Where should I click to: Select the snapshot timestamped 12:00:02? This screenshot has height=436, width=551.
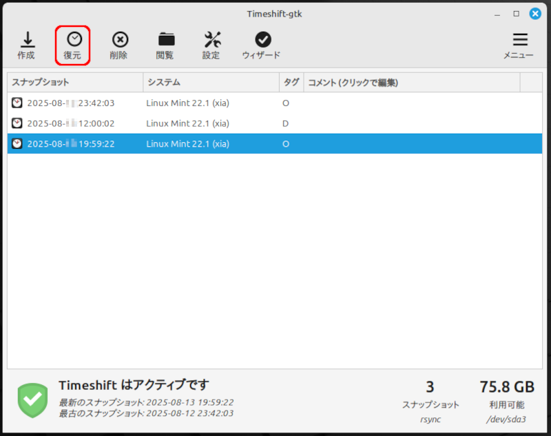[x=70, y=124]
